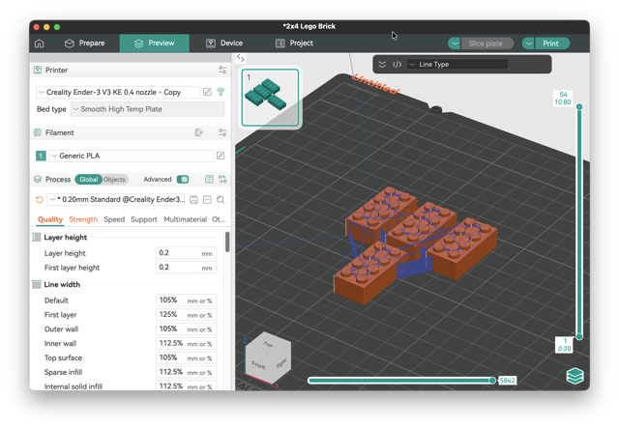Click the vertical layer slider top handle
Image resolution: width=619 pixels, height=429 pixels.
[579, 107]
